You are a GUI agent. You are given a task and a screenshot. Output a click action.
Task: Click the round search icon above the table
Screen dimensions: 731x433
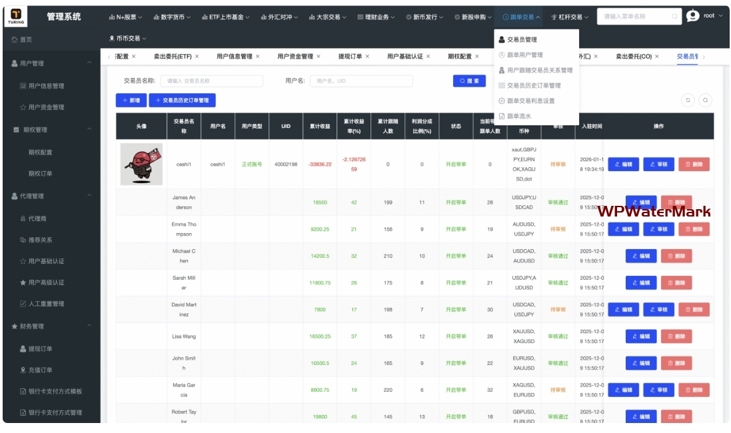[706, 100]
